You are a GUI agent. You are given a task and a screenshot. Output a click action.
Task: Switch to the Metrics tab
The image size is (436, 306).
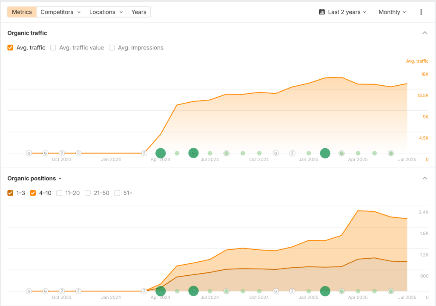[22, 12]
